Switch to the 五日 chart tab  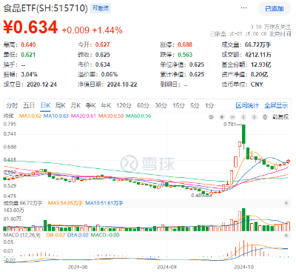point(29,106)
